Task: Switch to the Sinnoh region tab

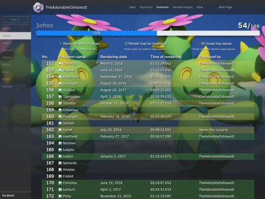Action: click(x=15, y=50)
